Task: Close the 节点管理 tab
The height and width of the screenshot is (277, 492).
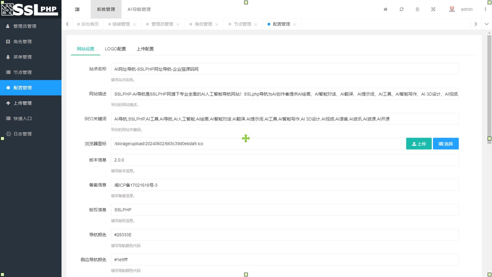Action: [256, 24]
